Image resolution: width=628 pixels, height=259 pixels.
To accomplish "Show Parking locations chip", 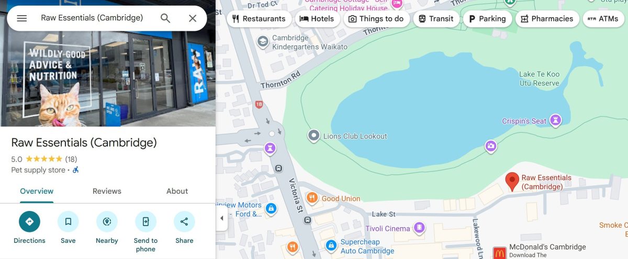I will coord(487,19).
